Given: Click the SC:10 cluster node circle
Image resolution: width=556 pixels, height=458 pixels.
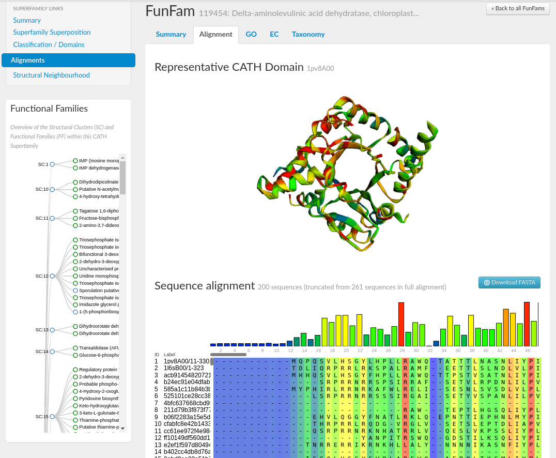Looking at the screenshot, I should pos(52,189).
